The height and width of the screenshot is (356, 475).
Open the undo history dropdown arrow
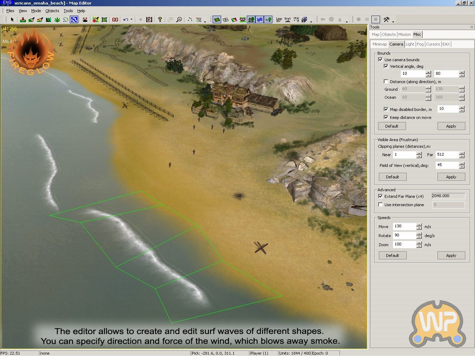[131, 20]
